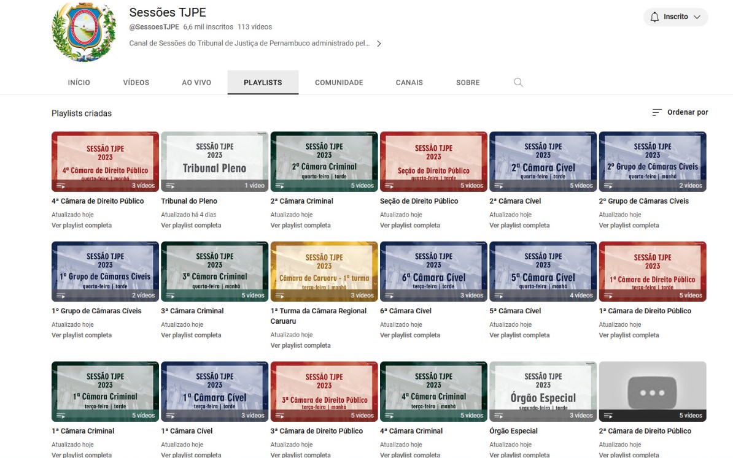Open 1ª Câmara de Direito Público thumbnail
Image resolution: width=733 pixels, height=458 pixels.
pos(653,271)
